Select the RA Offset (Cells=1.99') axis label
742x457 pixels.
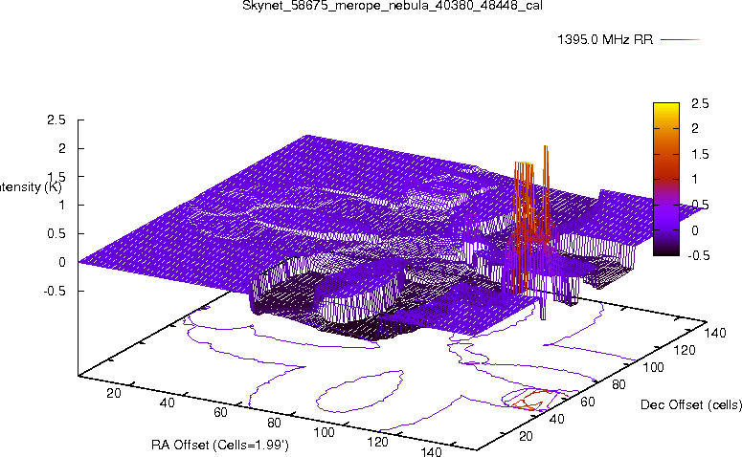220,445
